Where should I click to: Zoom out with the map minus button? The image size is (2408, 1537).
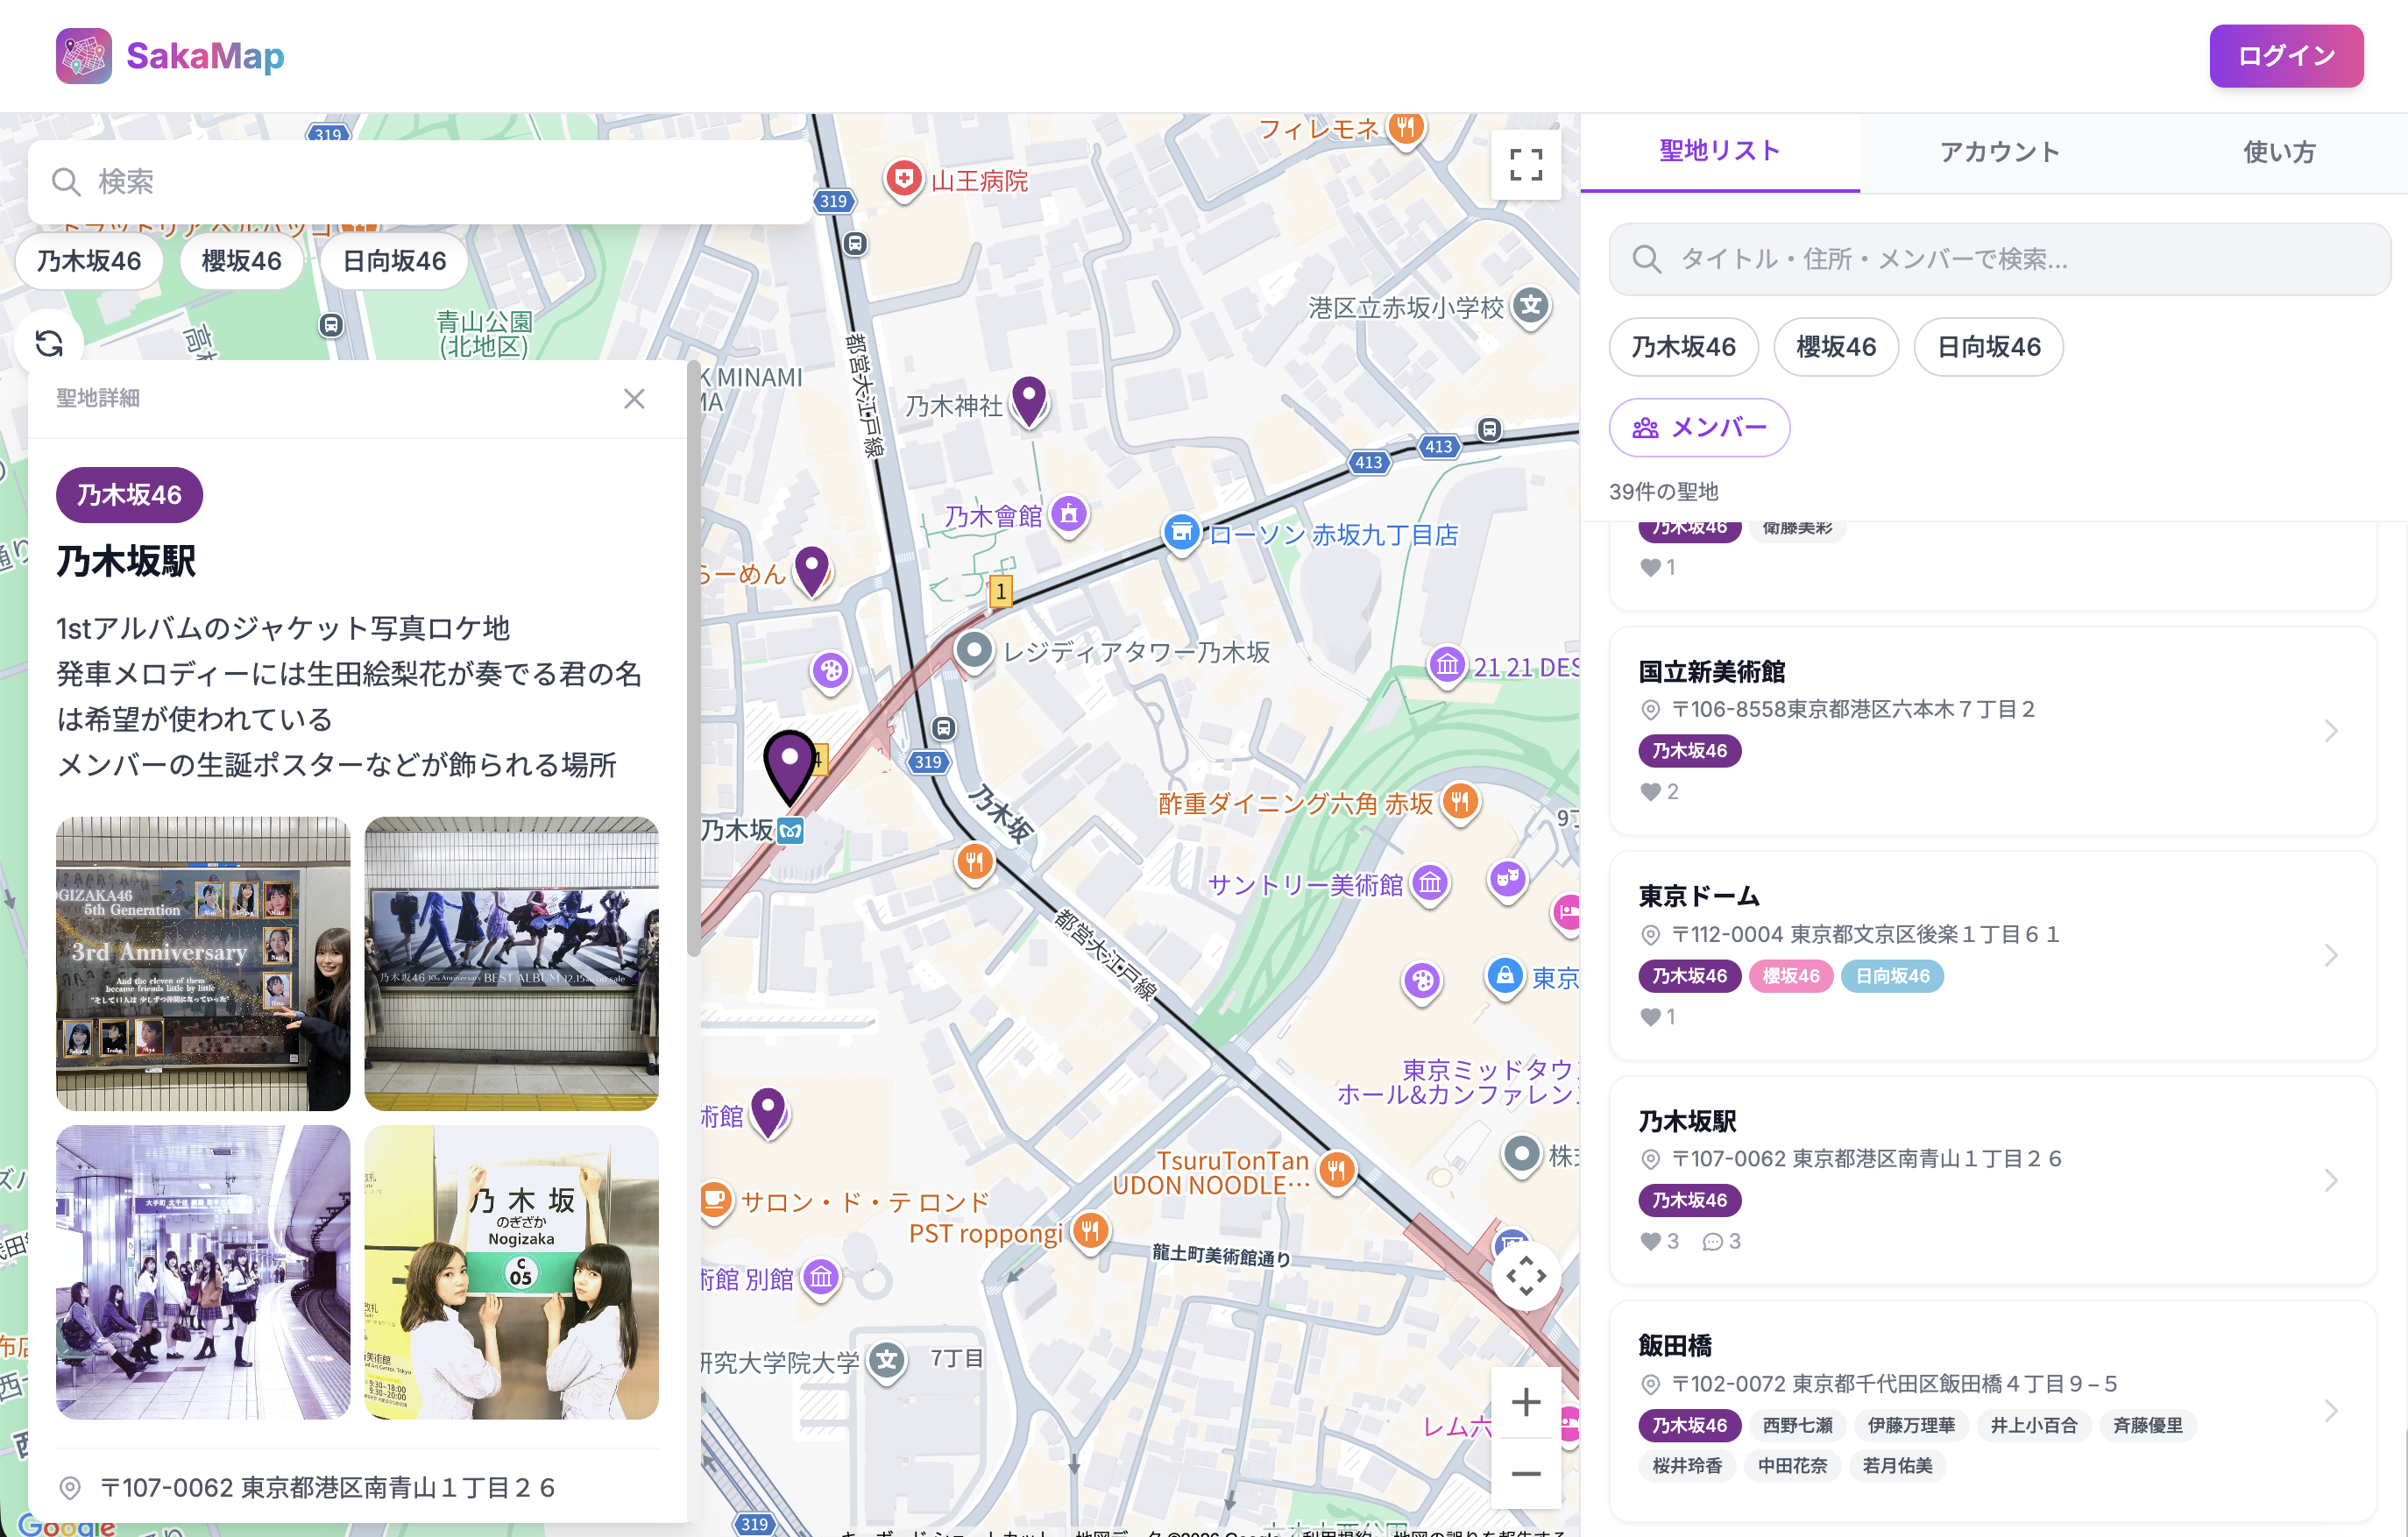click(1525, 1472)
